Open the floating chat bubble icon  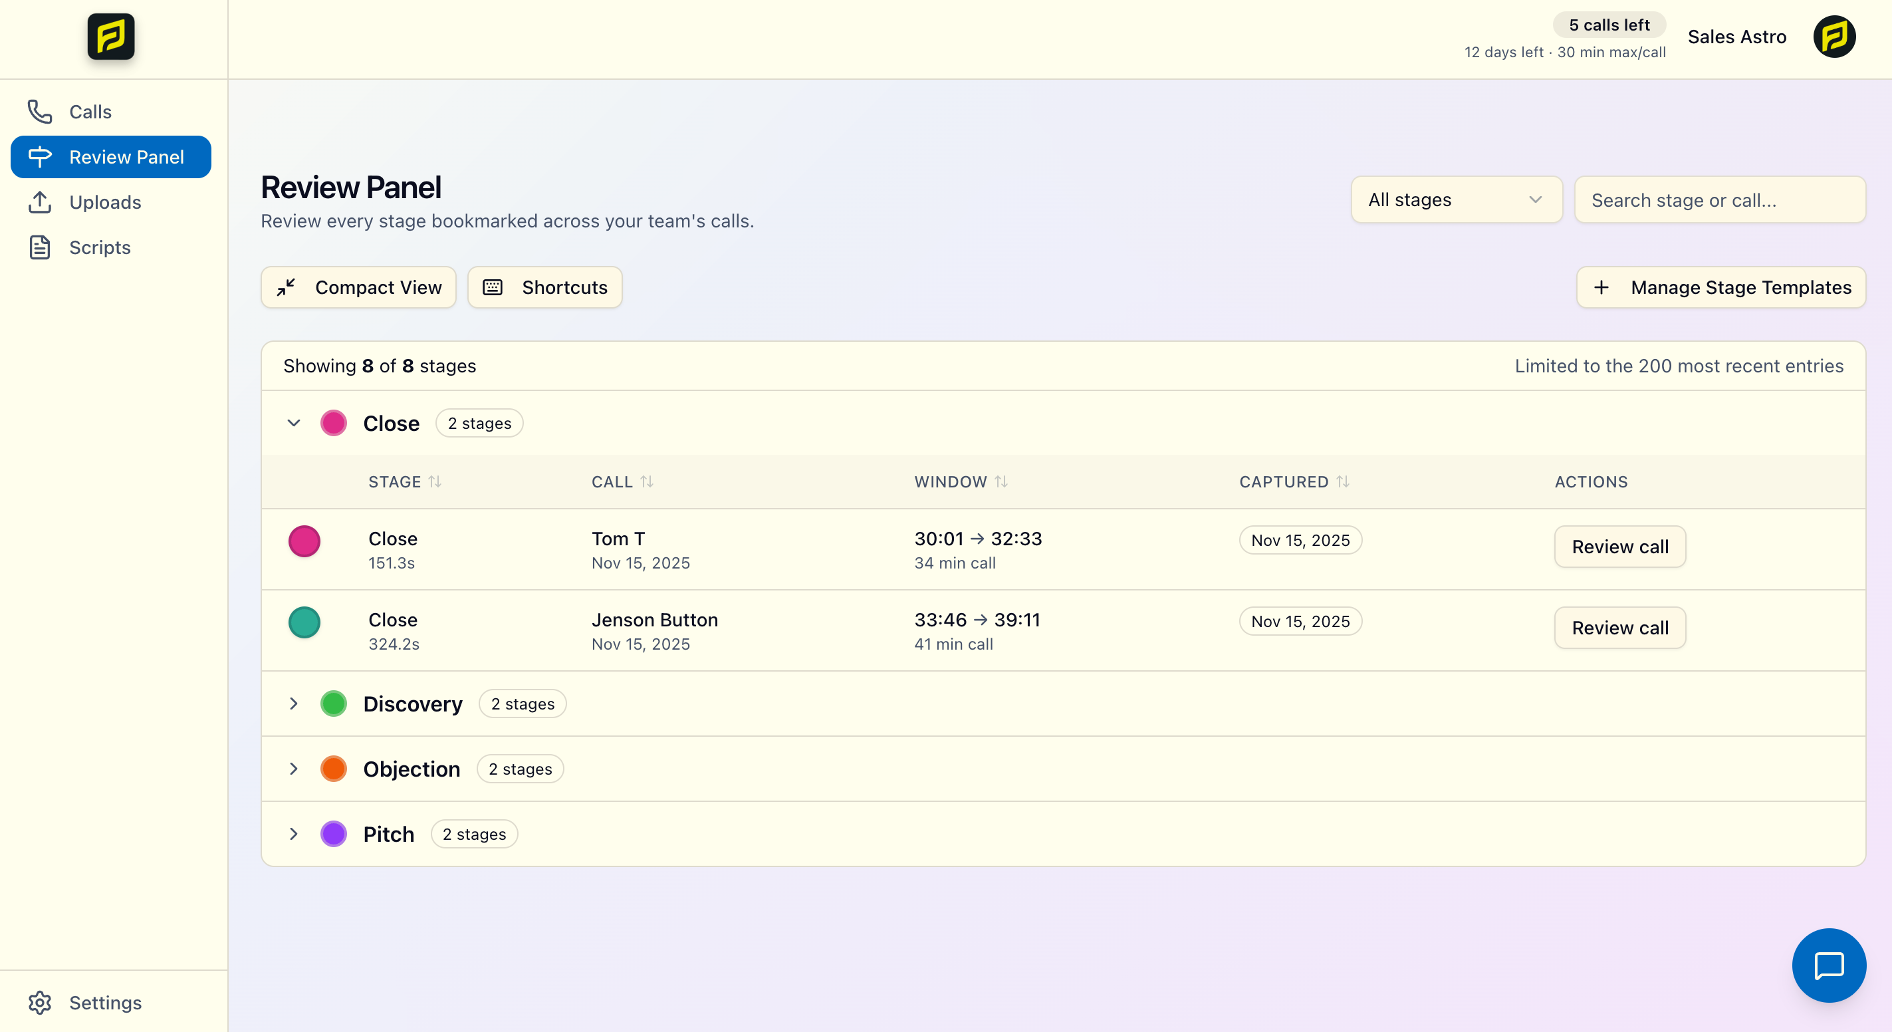(1829, 965)
